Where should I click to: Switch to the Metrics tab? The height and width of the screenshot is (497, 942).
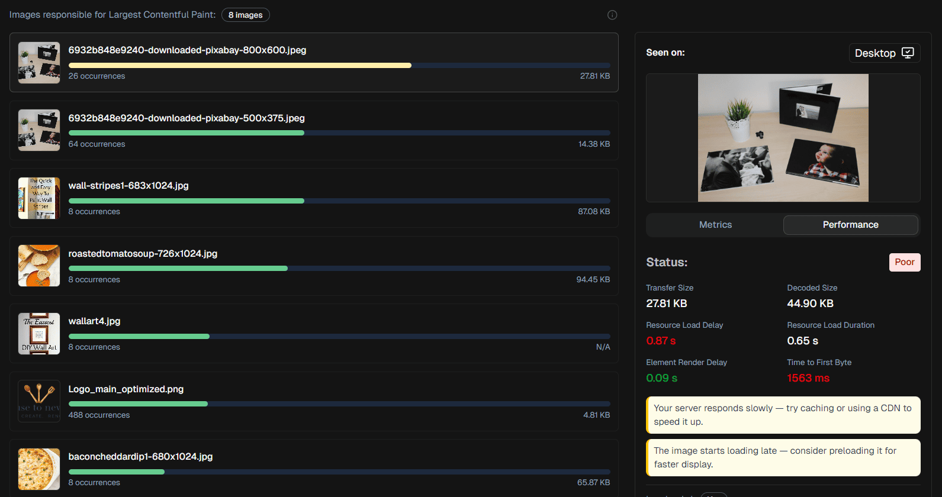pyautogui.click(x=715, y=225)
